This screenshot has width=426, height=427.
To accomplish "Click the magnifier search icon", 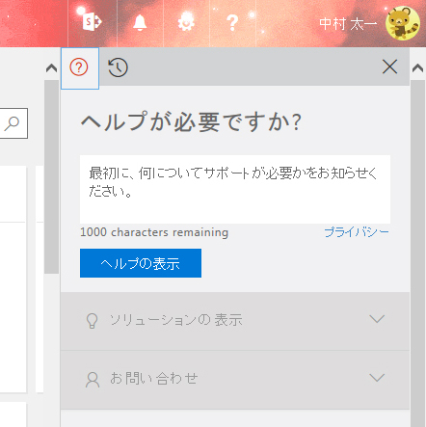I will [x=12, y=123].
